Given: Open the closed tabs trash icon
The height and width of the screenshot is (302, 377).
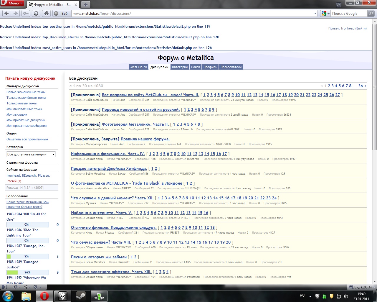Looking at the screenshot, I should coord(339,5).
